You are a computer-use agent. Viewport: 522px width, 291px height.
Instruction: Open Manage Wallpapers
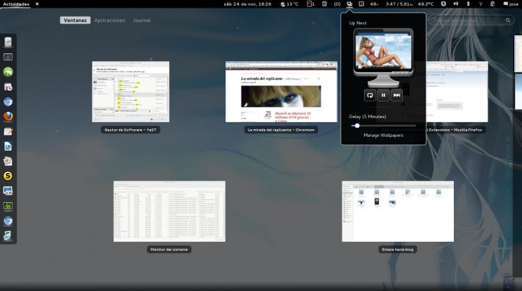coord(383,135)
